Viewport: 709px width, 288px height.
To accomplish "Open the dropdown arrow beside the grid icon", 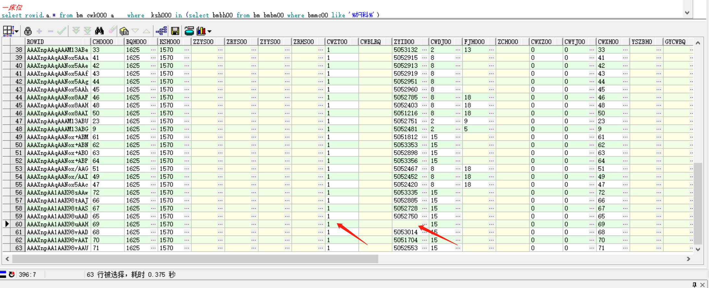I will tap(17, 31).
